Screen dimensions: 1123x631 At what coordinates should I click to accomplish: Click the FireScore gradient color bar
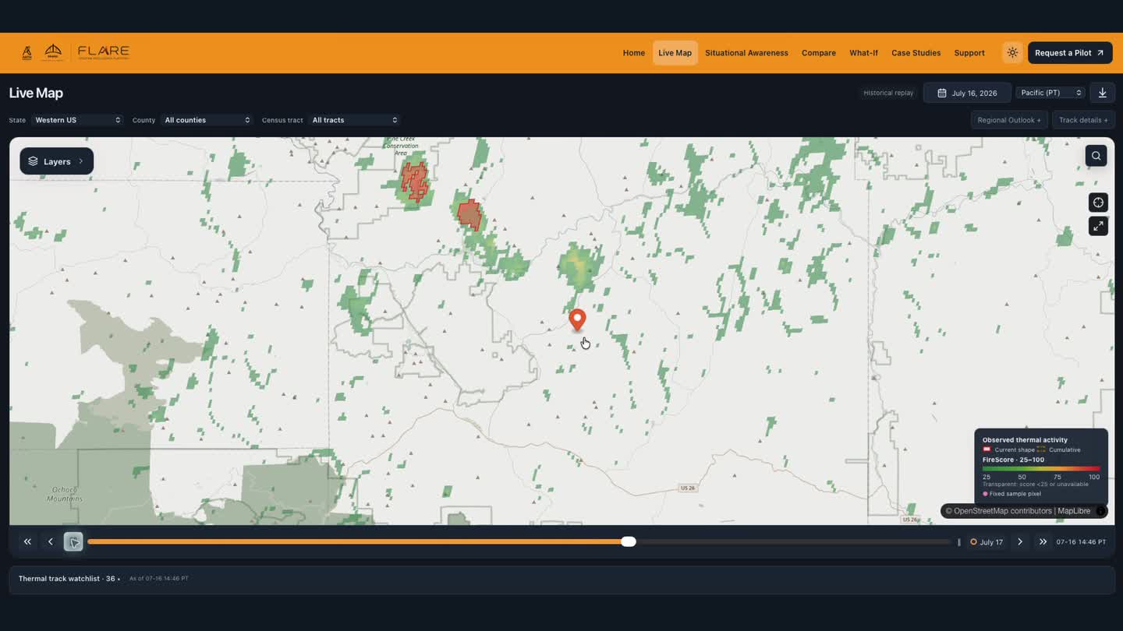(1041, 469)
